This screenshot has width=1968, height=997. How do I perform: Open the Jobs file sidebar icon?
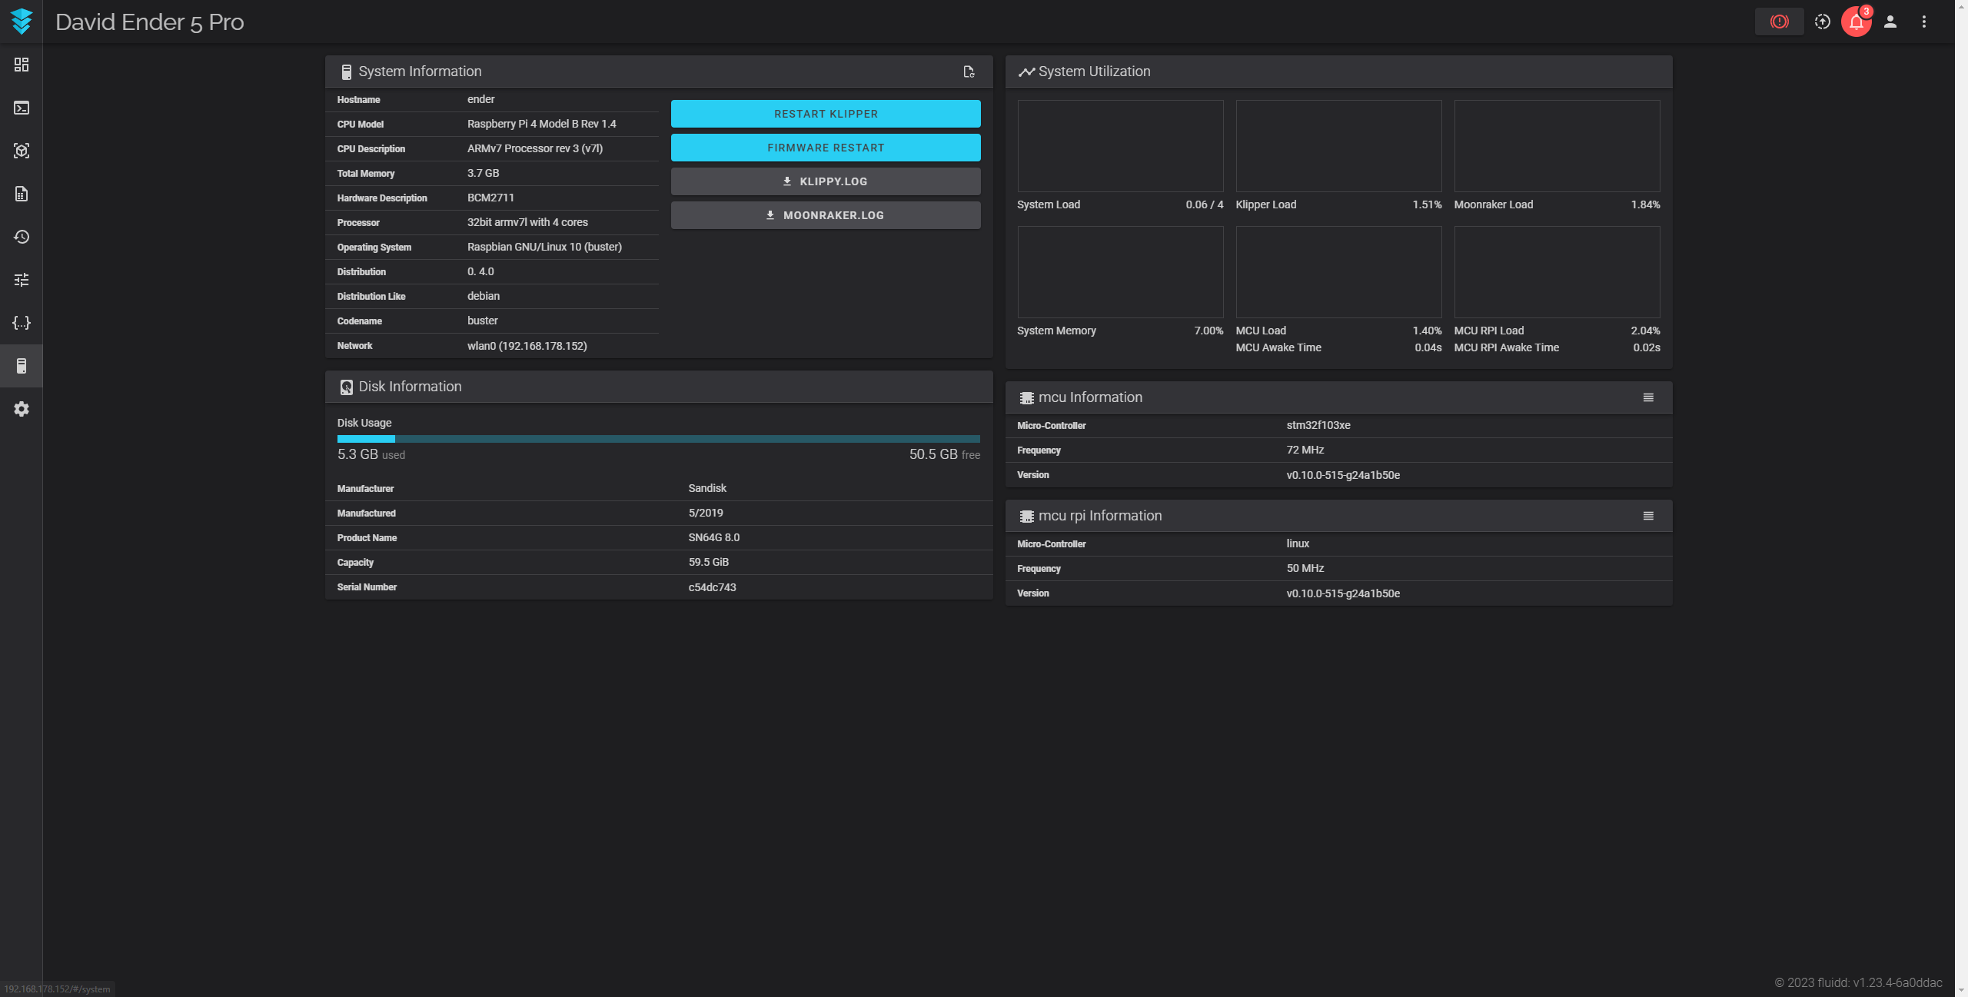click(x=22, y=194)
